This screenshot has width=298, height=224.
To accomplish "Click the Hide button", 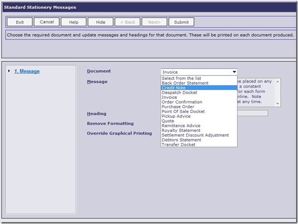I will click(x=100, y=22).
